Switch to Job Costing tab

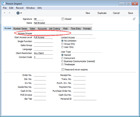tap(54, 29)
